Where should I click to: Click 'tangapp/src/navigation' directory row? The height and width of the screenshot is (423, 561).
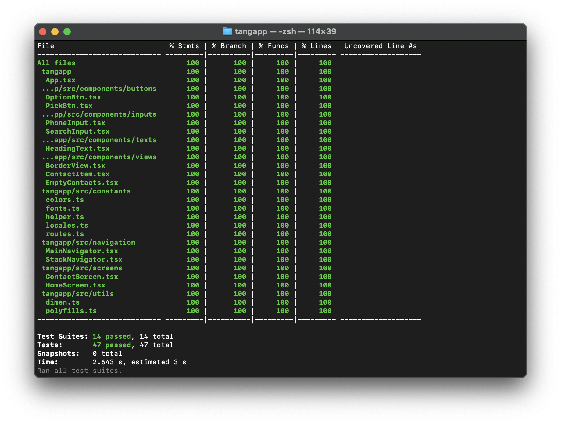[x=88, y=243]
